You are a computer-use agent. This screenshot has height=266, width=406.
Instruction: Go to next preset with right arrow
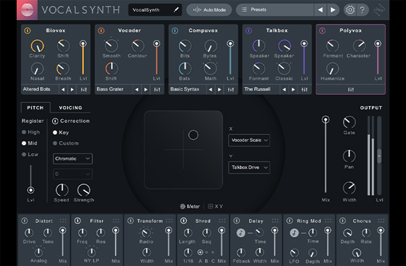tap(333, 10)
